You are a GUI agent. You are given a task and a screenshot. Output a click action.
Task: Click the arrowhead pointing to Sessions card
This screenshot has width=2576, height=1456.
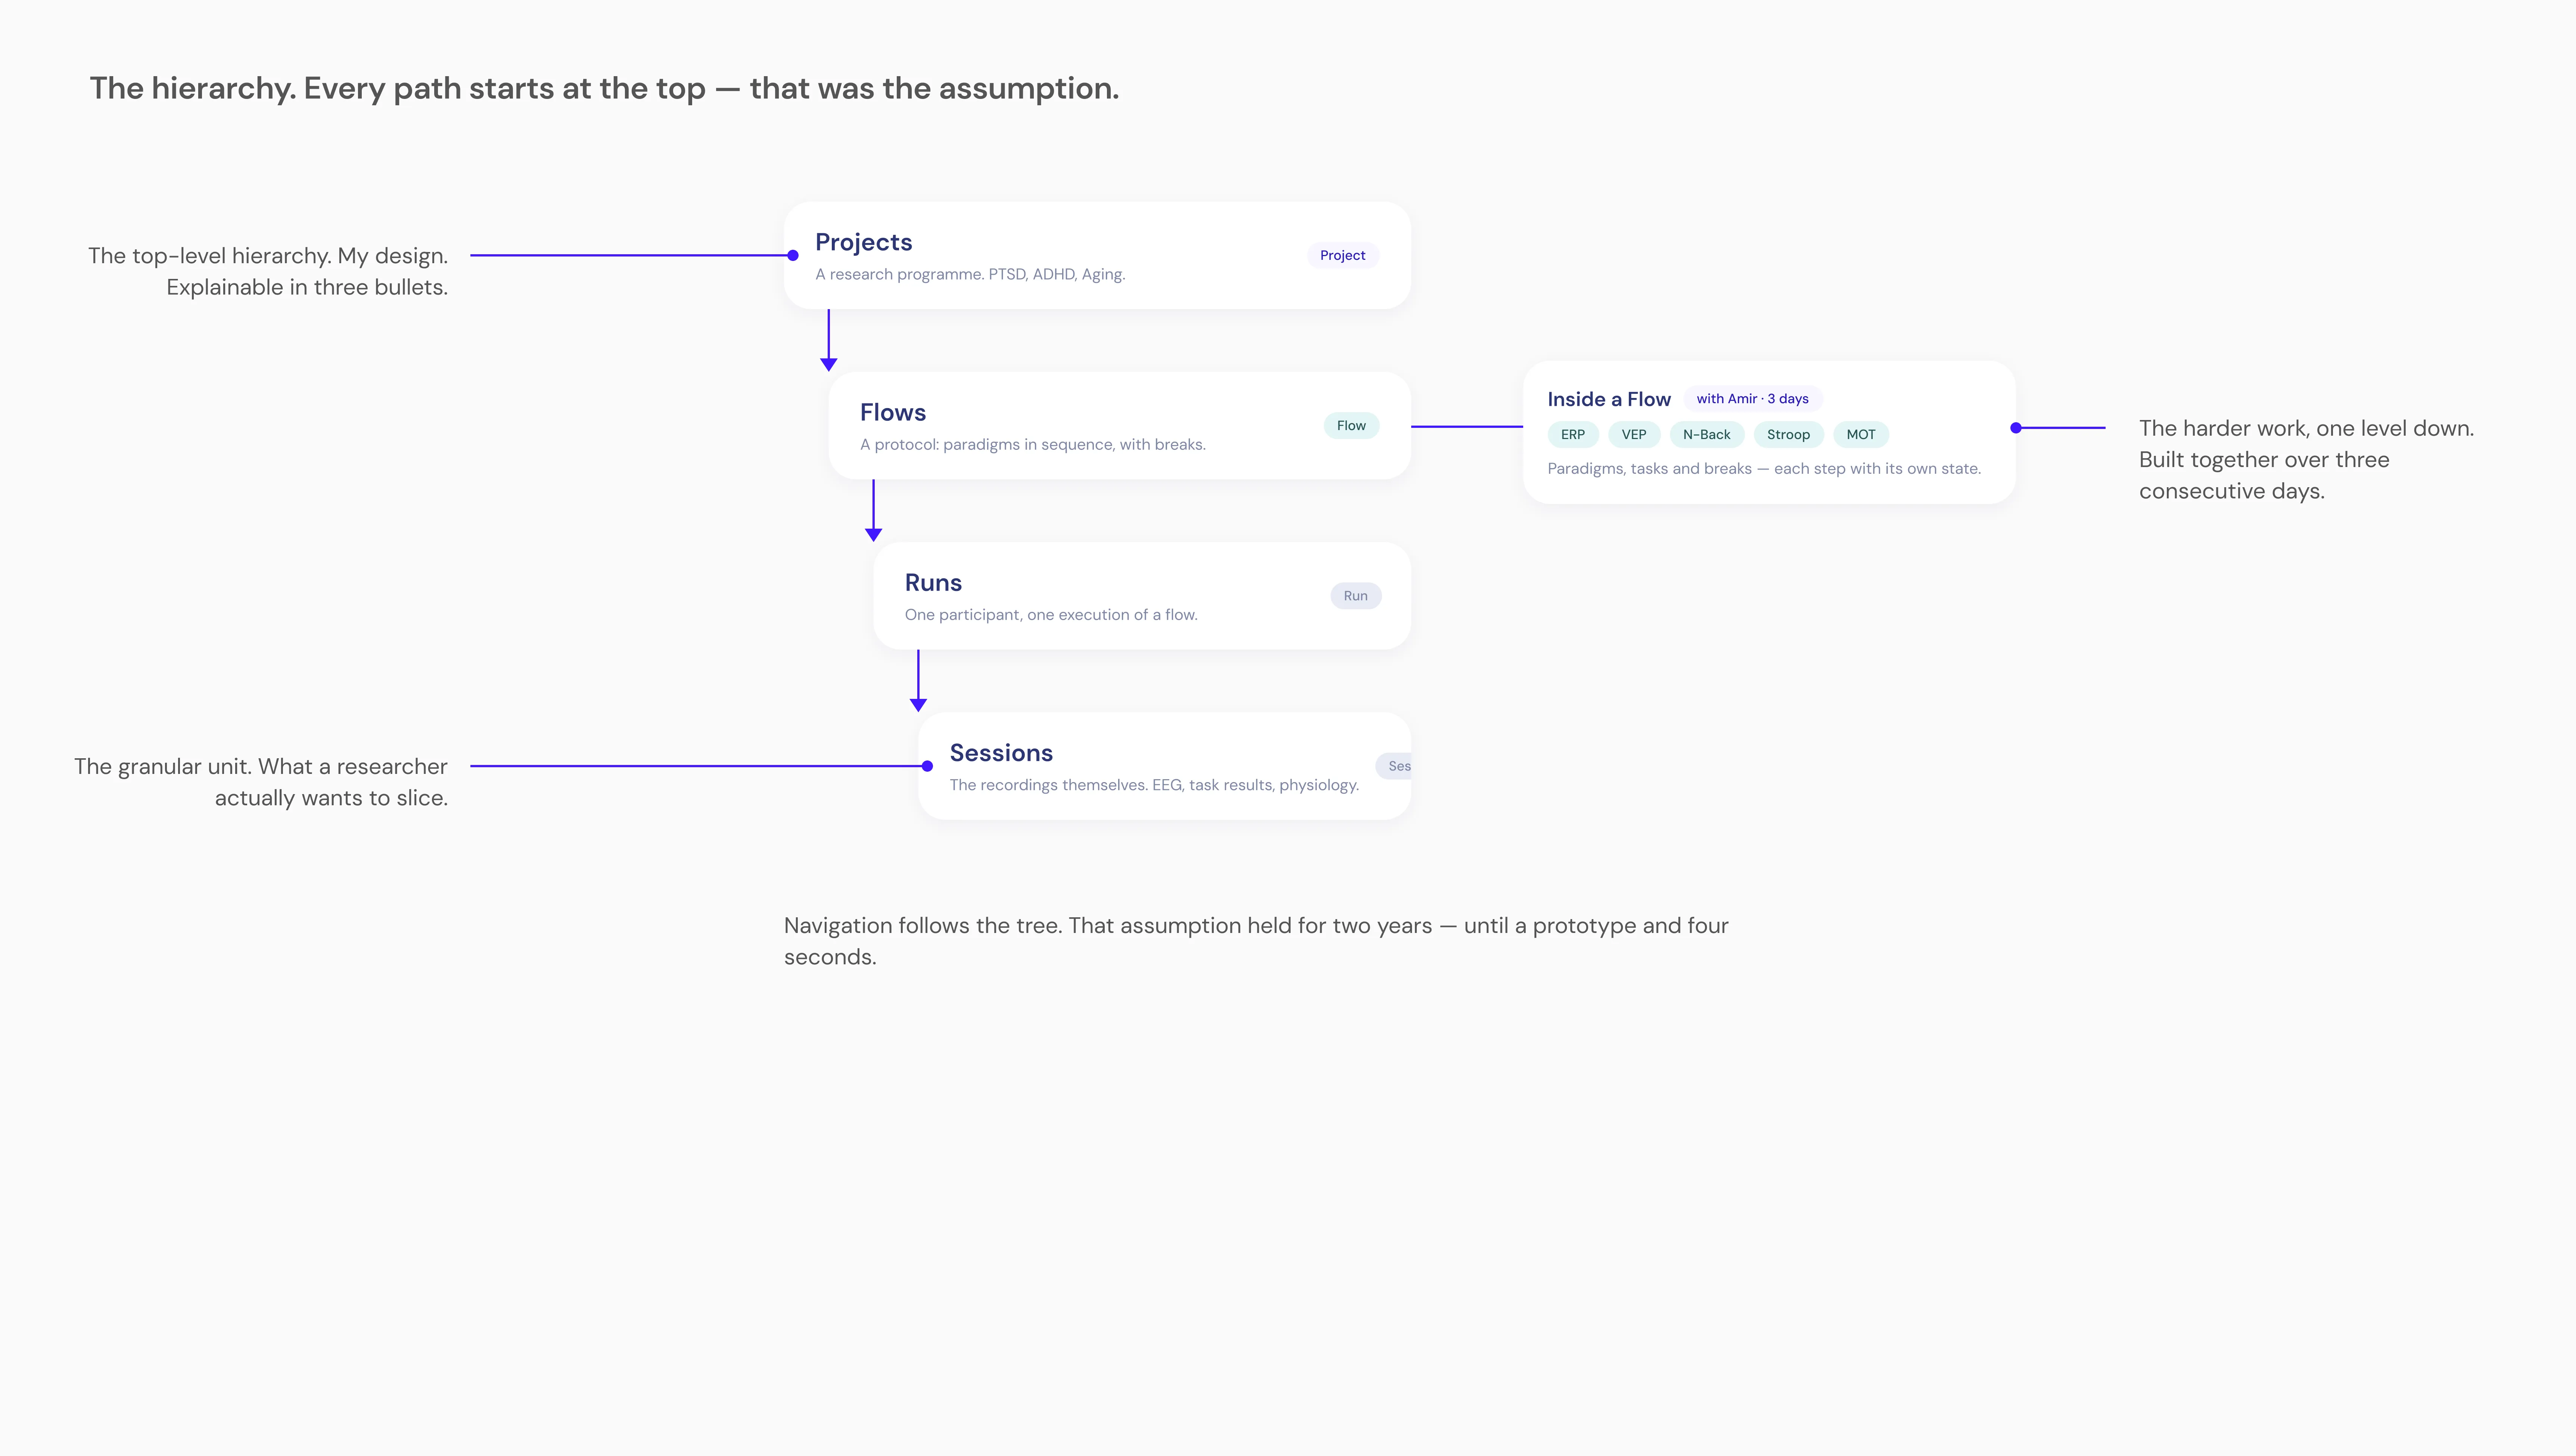pyautogui.click(x=918, y=705)
